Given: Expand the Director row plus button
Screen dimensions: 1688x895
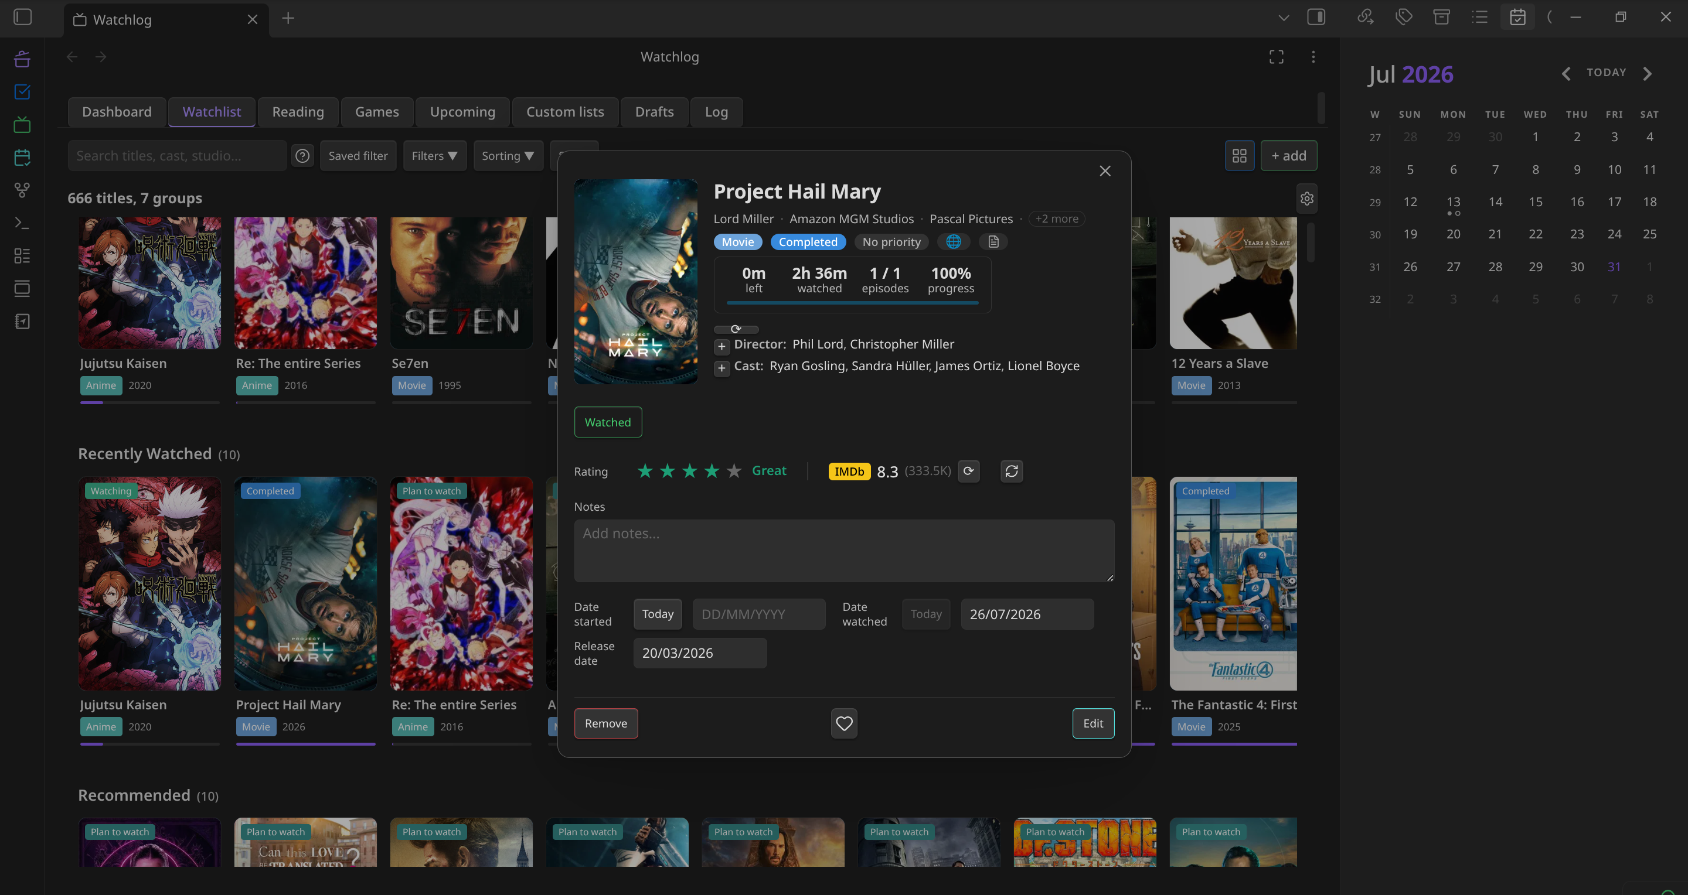Looking at the screenshot, I should coord(722,346).
